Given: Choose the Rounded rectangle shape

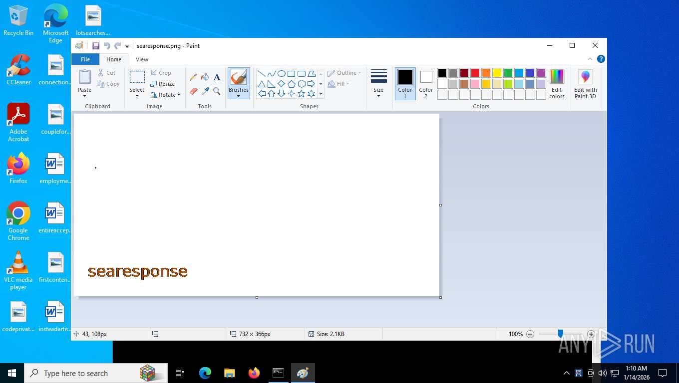Looking at the screenshot, I should click(x=302, y=73).
